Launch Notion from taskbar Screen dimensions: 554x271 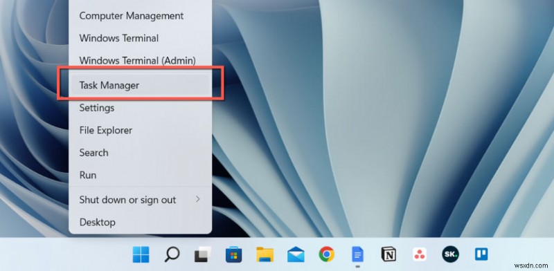pos(388,254)
